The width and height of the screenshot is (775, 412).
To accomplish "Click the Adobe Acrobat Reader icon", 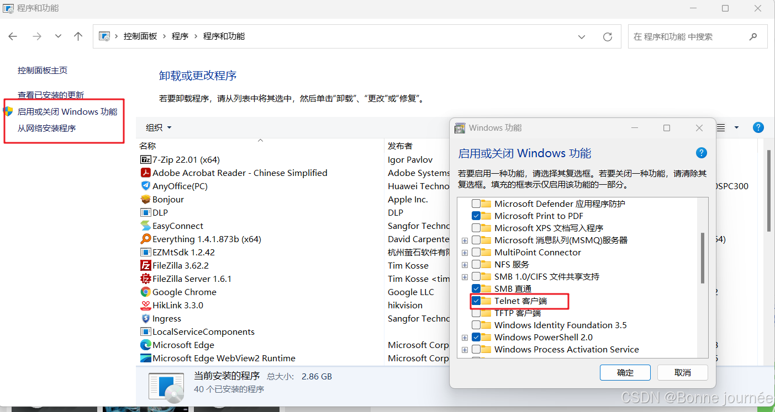I will click(145, 173).
